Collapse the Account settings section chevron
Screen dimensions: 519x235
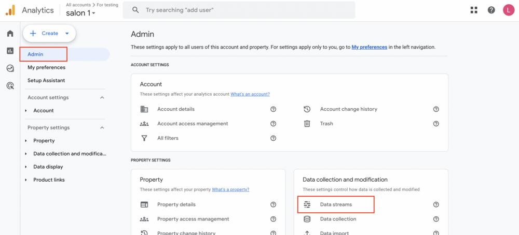102,98
